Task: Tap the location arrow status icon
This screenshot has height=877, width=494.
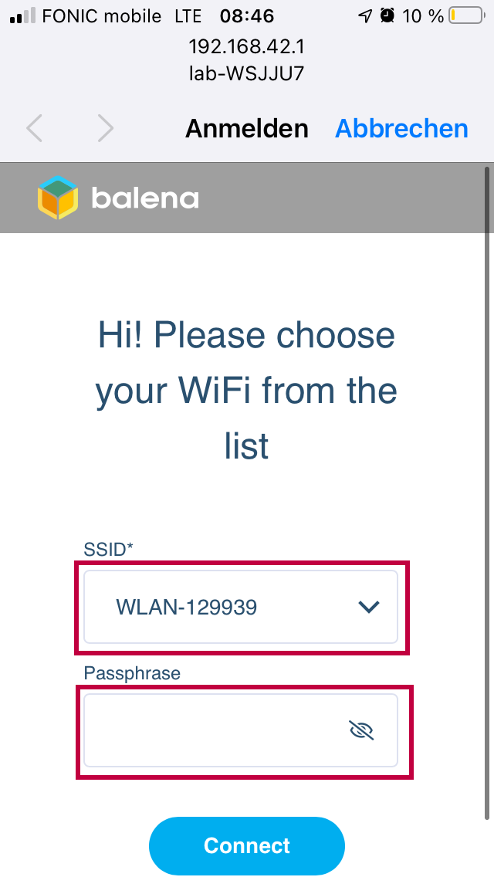Action: [365, 15]
